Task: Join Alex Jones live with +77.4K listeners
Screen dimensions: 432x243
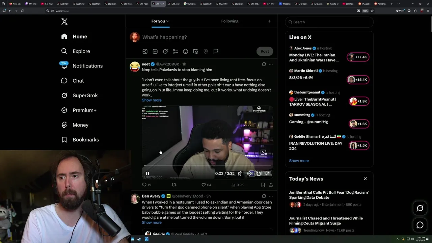Action: click(358, 57)
